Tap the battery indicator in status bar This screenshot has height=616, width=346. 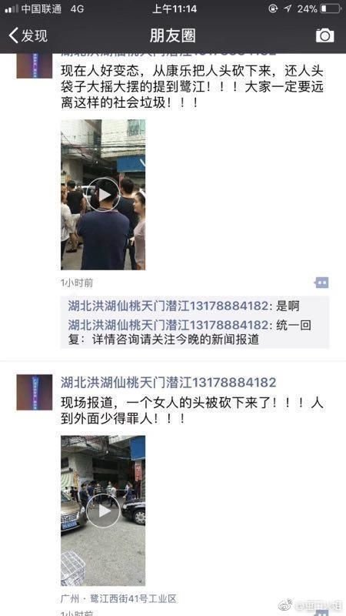coord(331,8)
